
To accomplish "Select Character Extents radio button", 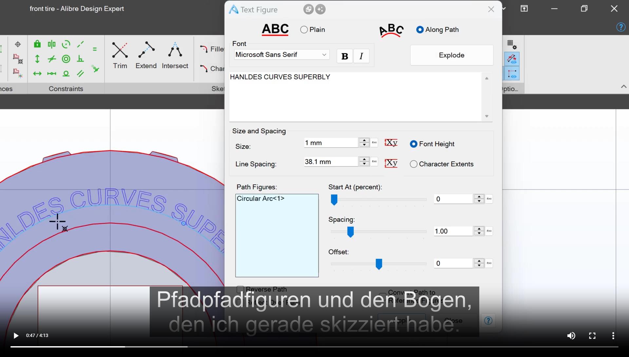I will (413, 164).
